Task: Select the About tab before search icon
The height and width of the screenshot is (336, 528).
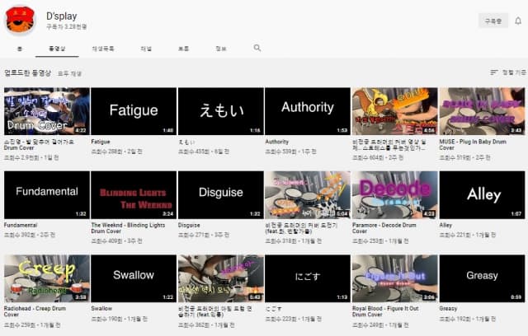Action: [220, 49]
